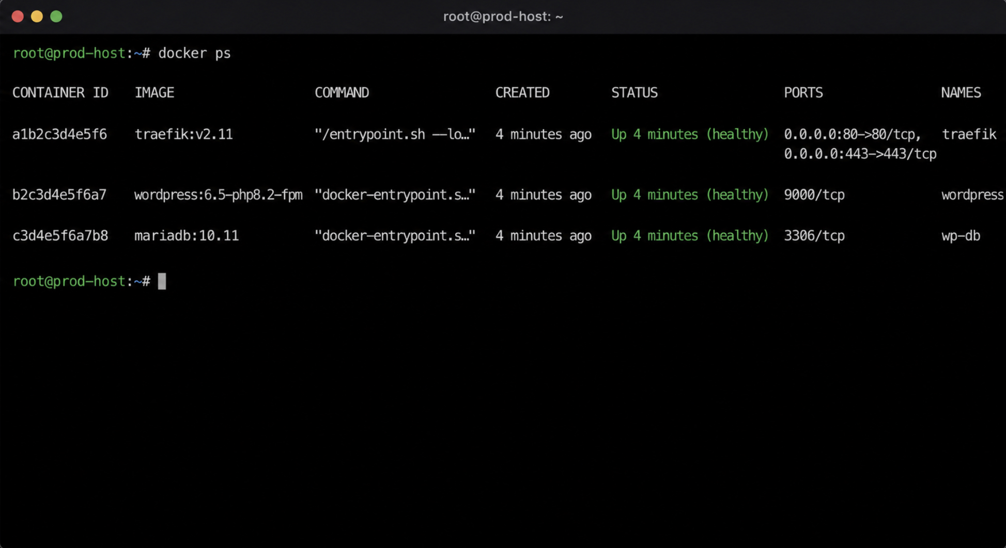Click the docker-entrypoint command in the mariadb row
The height and width of the screenshot is (548, 1006).
click(395, 236)
